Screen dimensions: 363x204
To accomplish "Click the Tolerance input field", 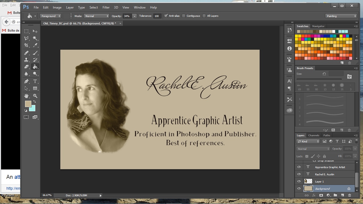I will (157, 16).
